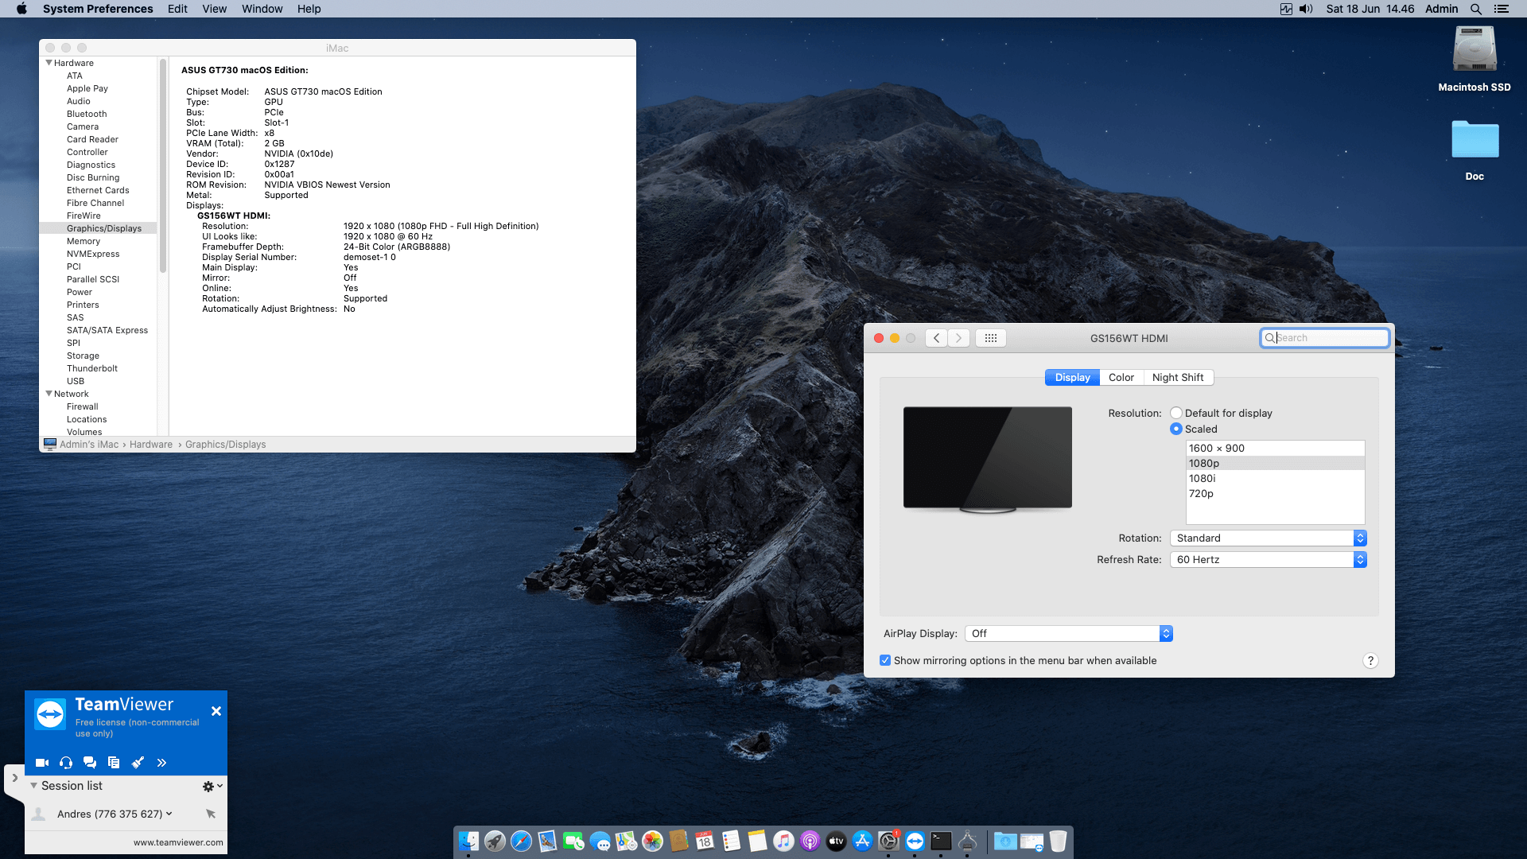Open the TeamViewer whiteboard brush icon
Image resolution: width=1527 pixels, height=859 pixels.
click(x=138, y=762)
